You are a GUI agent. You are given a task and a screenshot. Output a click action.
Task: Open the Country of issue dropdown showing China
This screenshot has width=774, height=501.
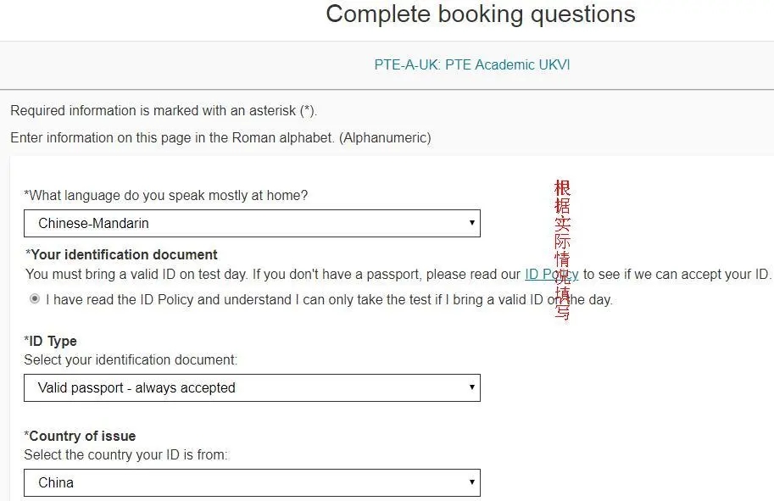click(x=252, y=482)
